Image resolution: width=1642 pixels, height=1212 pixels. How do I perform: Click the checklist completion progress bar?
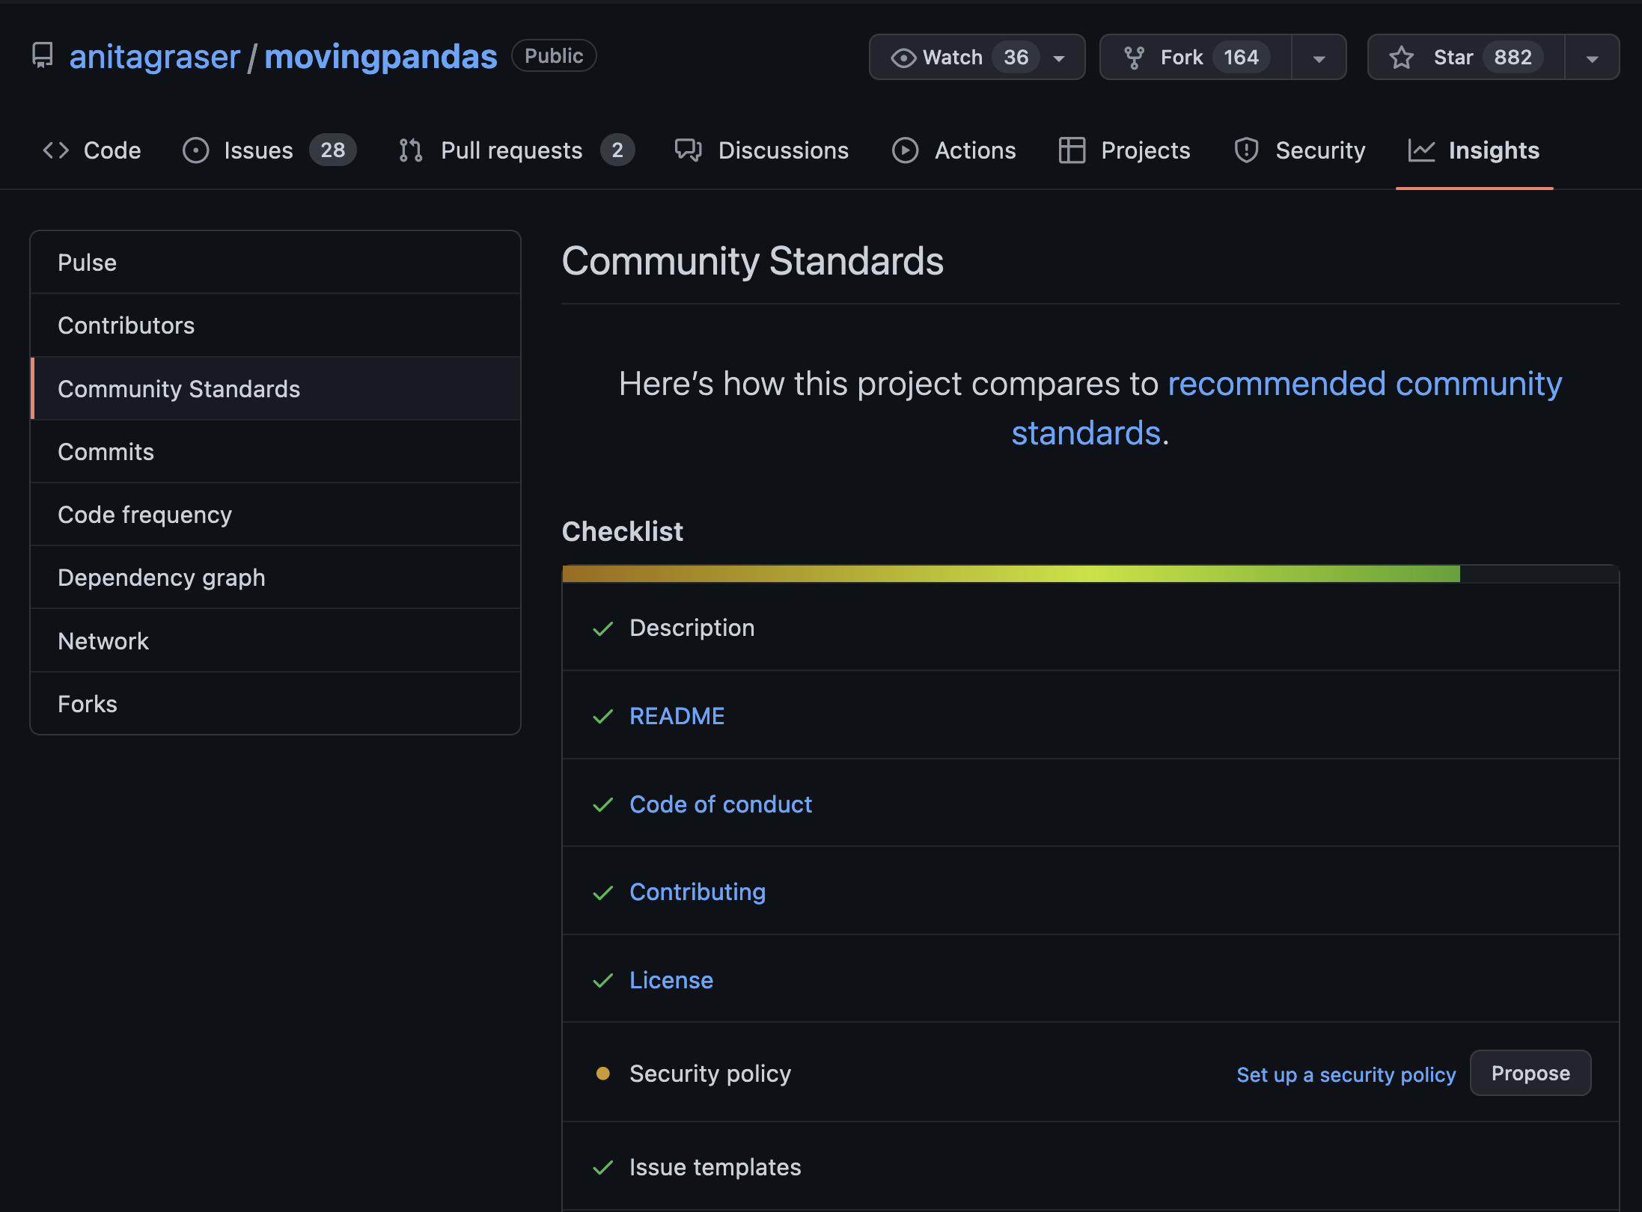pyautogui.click(x=1090, y=574)
